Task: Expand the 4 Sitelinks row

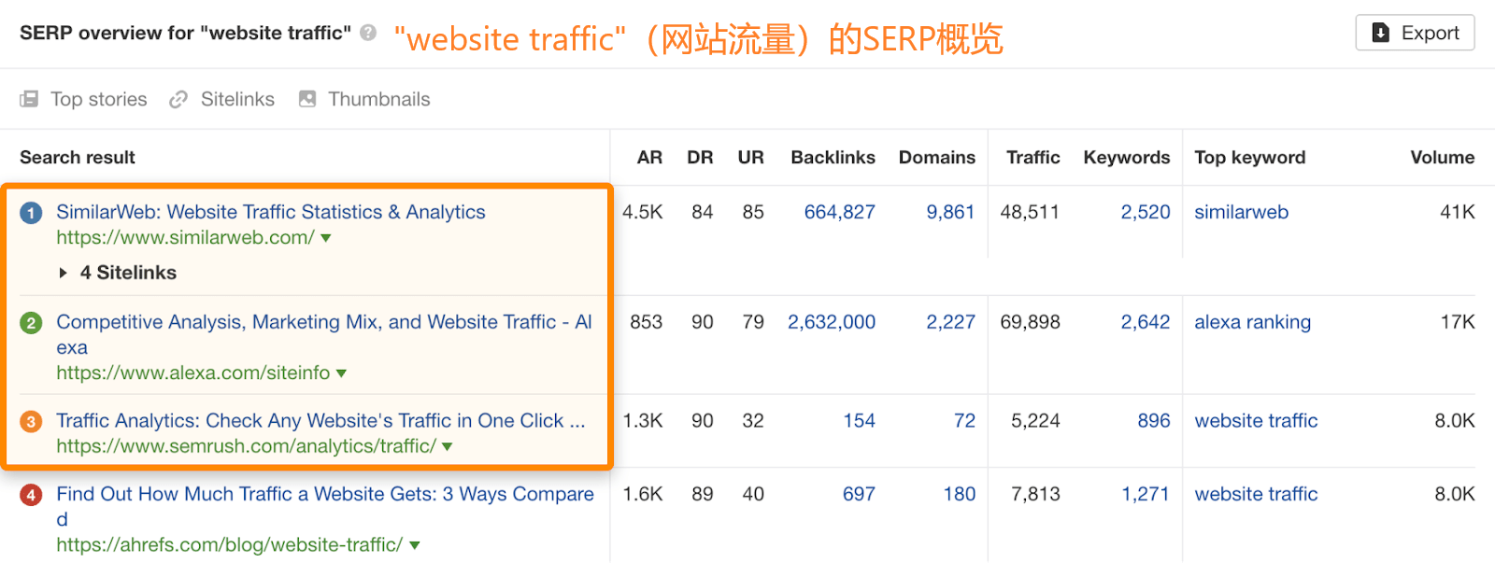Action: point(118,273)
